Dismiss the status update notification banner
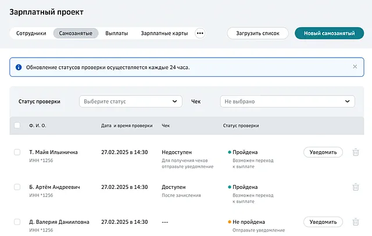The width and height of the screenshot is (372, 236). click(x=355, y=67)
